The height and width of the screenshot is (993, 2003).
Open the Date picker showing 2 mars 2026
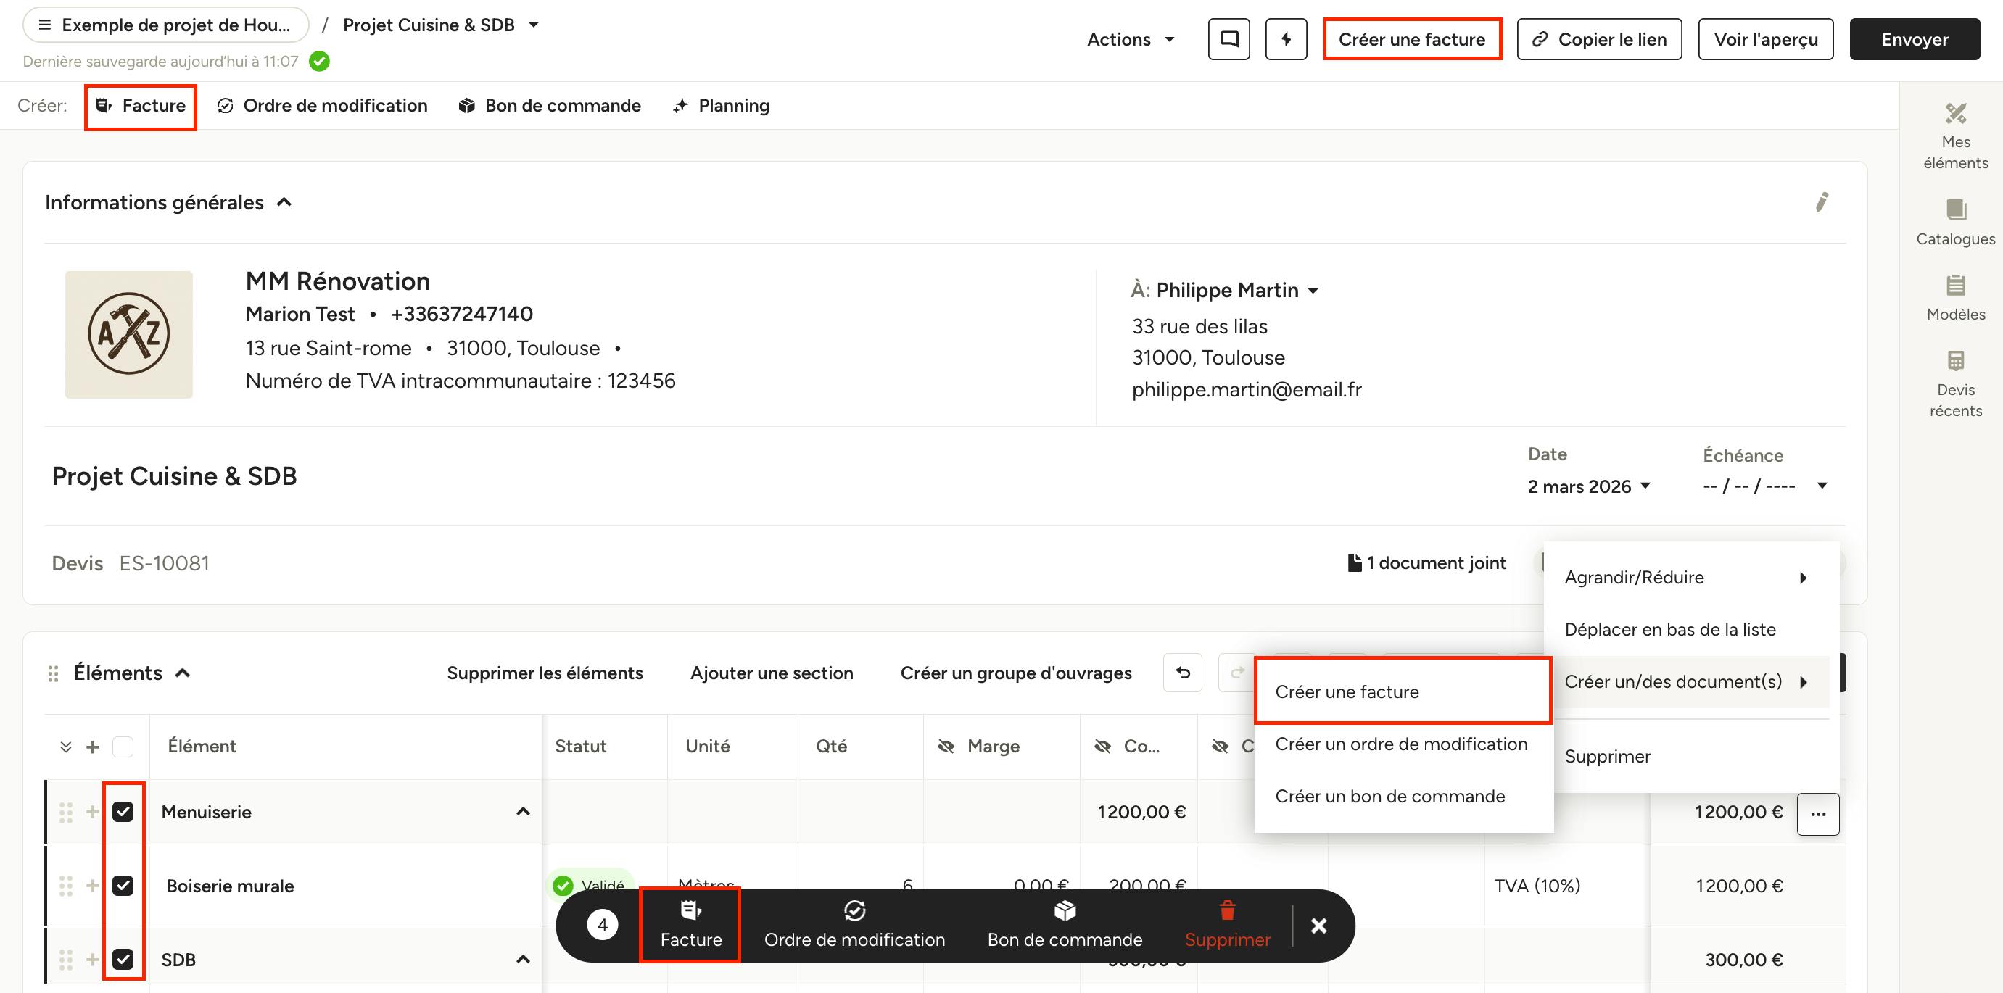[x=1589, y=486]
